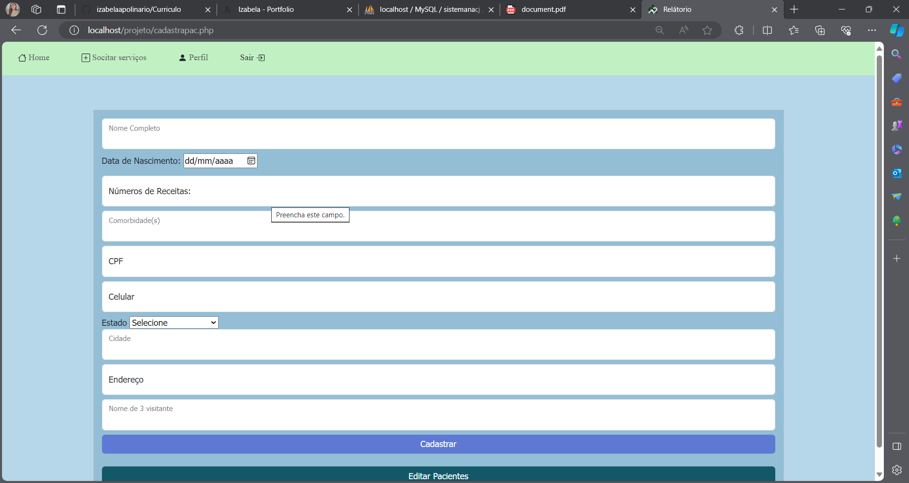
Task: Open Copilot icon in the sidebar
Action: click(x=896, y=30)
